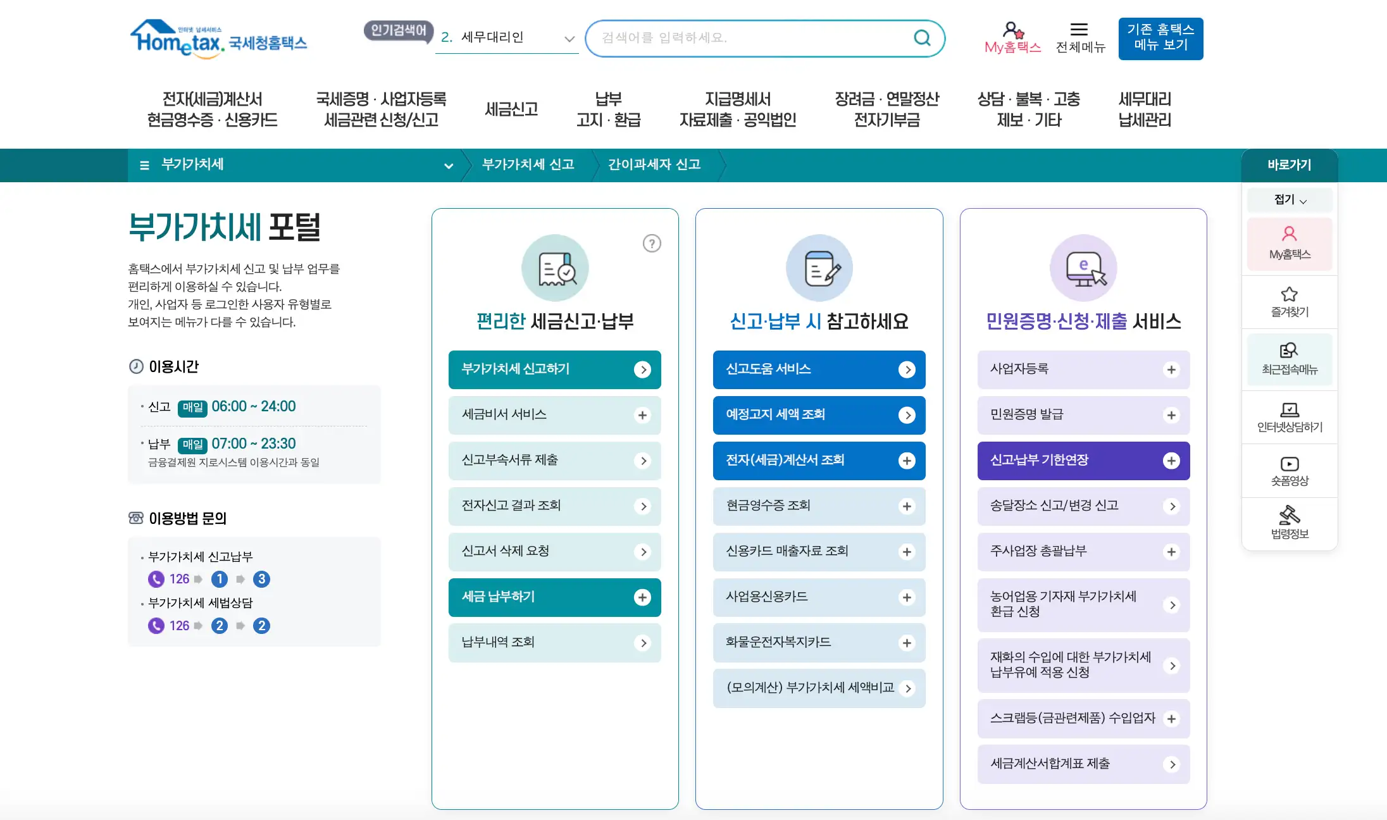The width and height of the screenshot is (1387, 820).
Task: Go to 간이과세자 신고 breadcrumb
Action: click(x=654, y=165)
